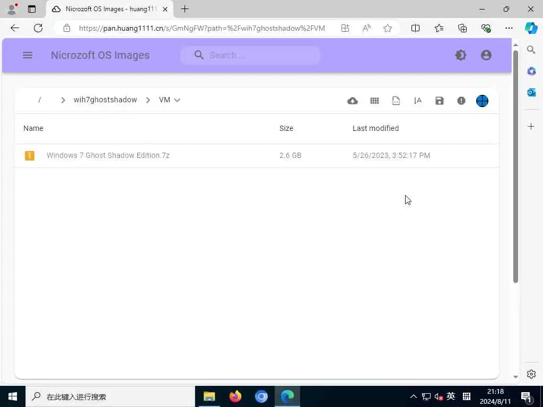Reload the page with refresh icon

38,28
